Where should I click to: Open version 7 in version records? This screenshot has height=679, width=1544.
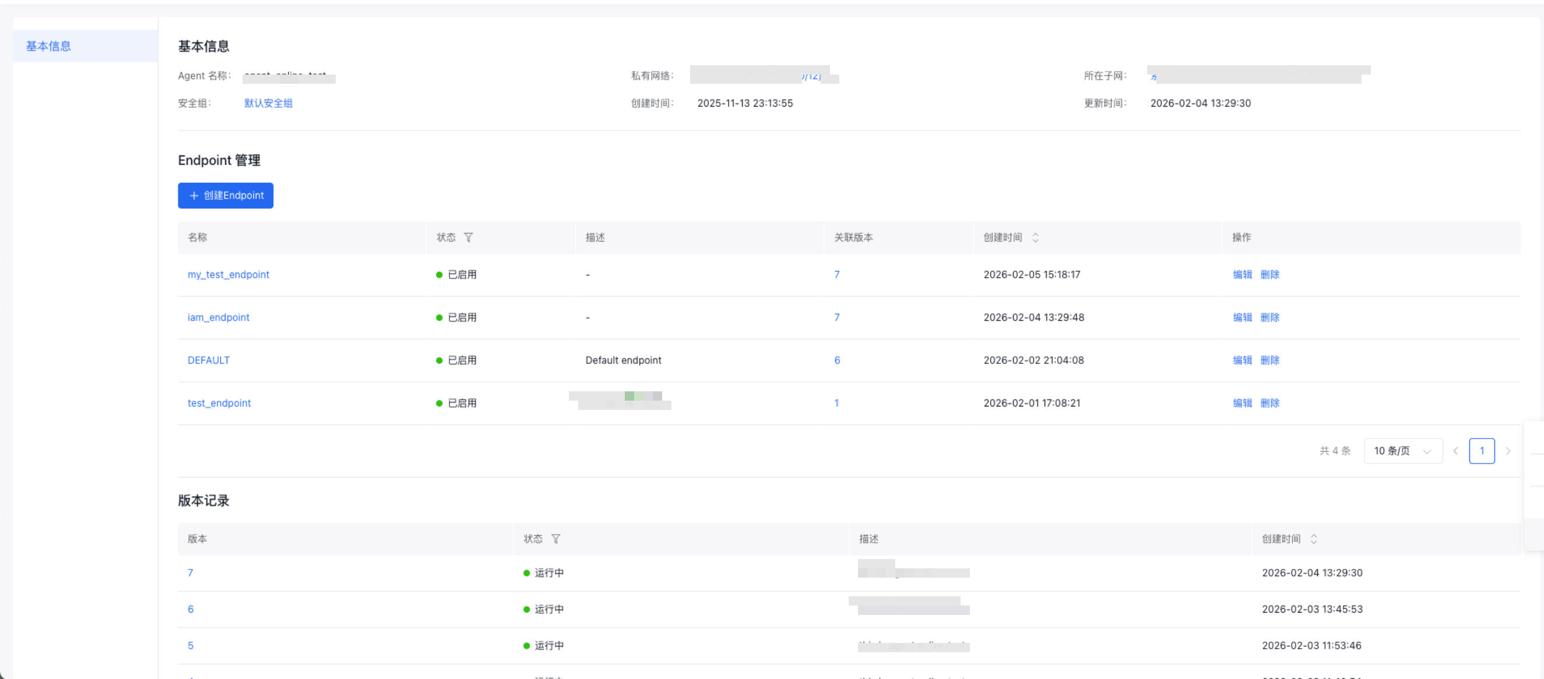click(x=190, y=573)
